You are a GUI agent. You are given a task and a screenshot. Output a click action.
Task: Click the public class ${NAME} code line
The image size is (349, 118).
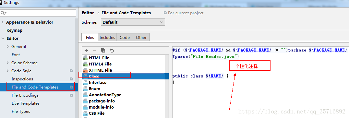pyautogui.click(x=200, y=76)
